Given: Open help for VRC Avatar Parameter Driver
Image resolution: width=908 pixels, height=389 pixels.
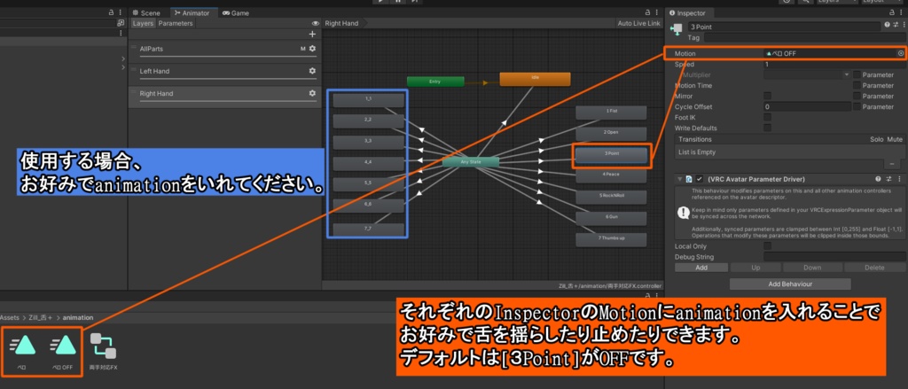Looking at the screenshot, I should (878, 179).
